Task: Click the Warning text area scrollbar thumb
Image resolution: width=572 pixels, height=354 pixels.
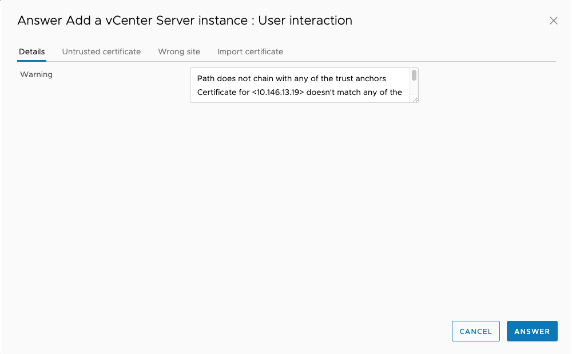Action: tap(414, 75)
